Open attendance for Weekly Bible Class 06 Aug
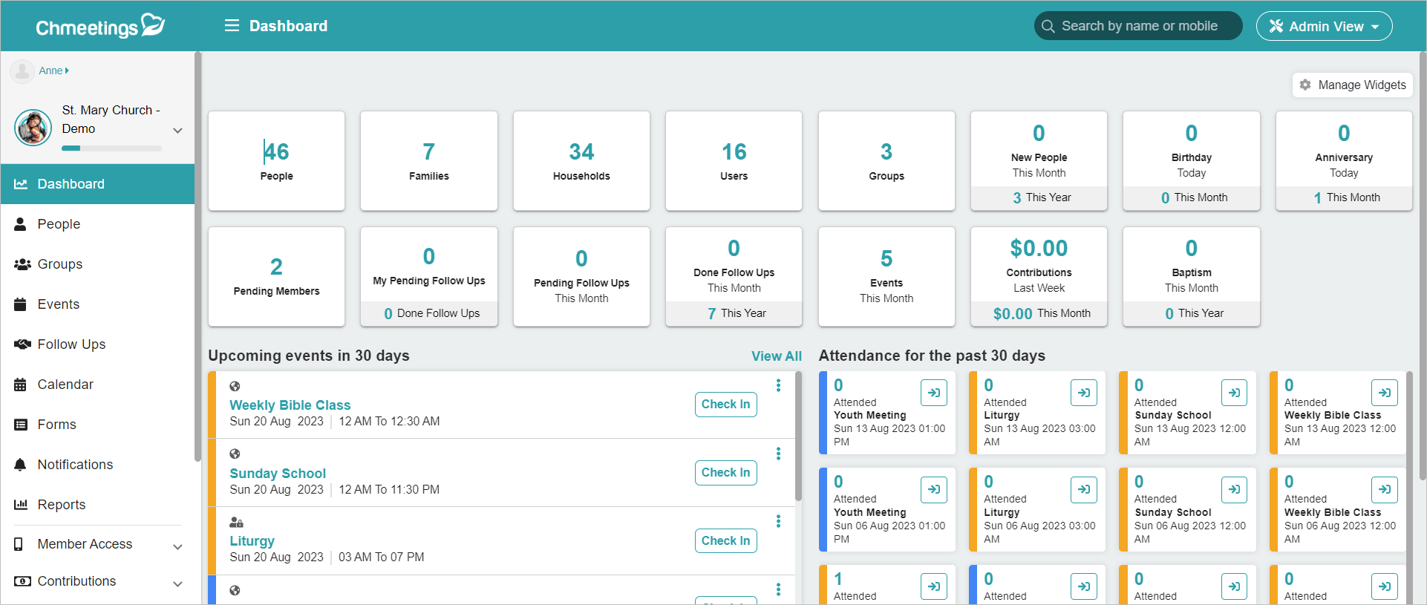The height and width of the screenshot is (605, 1427). [1385, 490]
